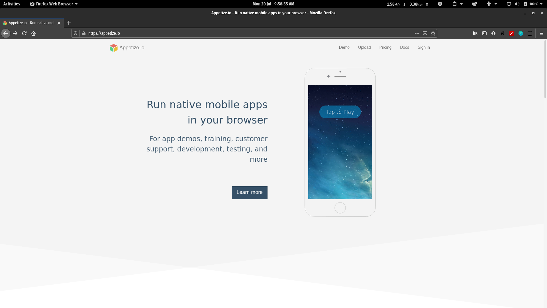The width and height of the screenshot is (547, 308).
Task: Click the Learn more button
Action: coord(250,193)
